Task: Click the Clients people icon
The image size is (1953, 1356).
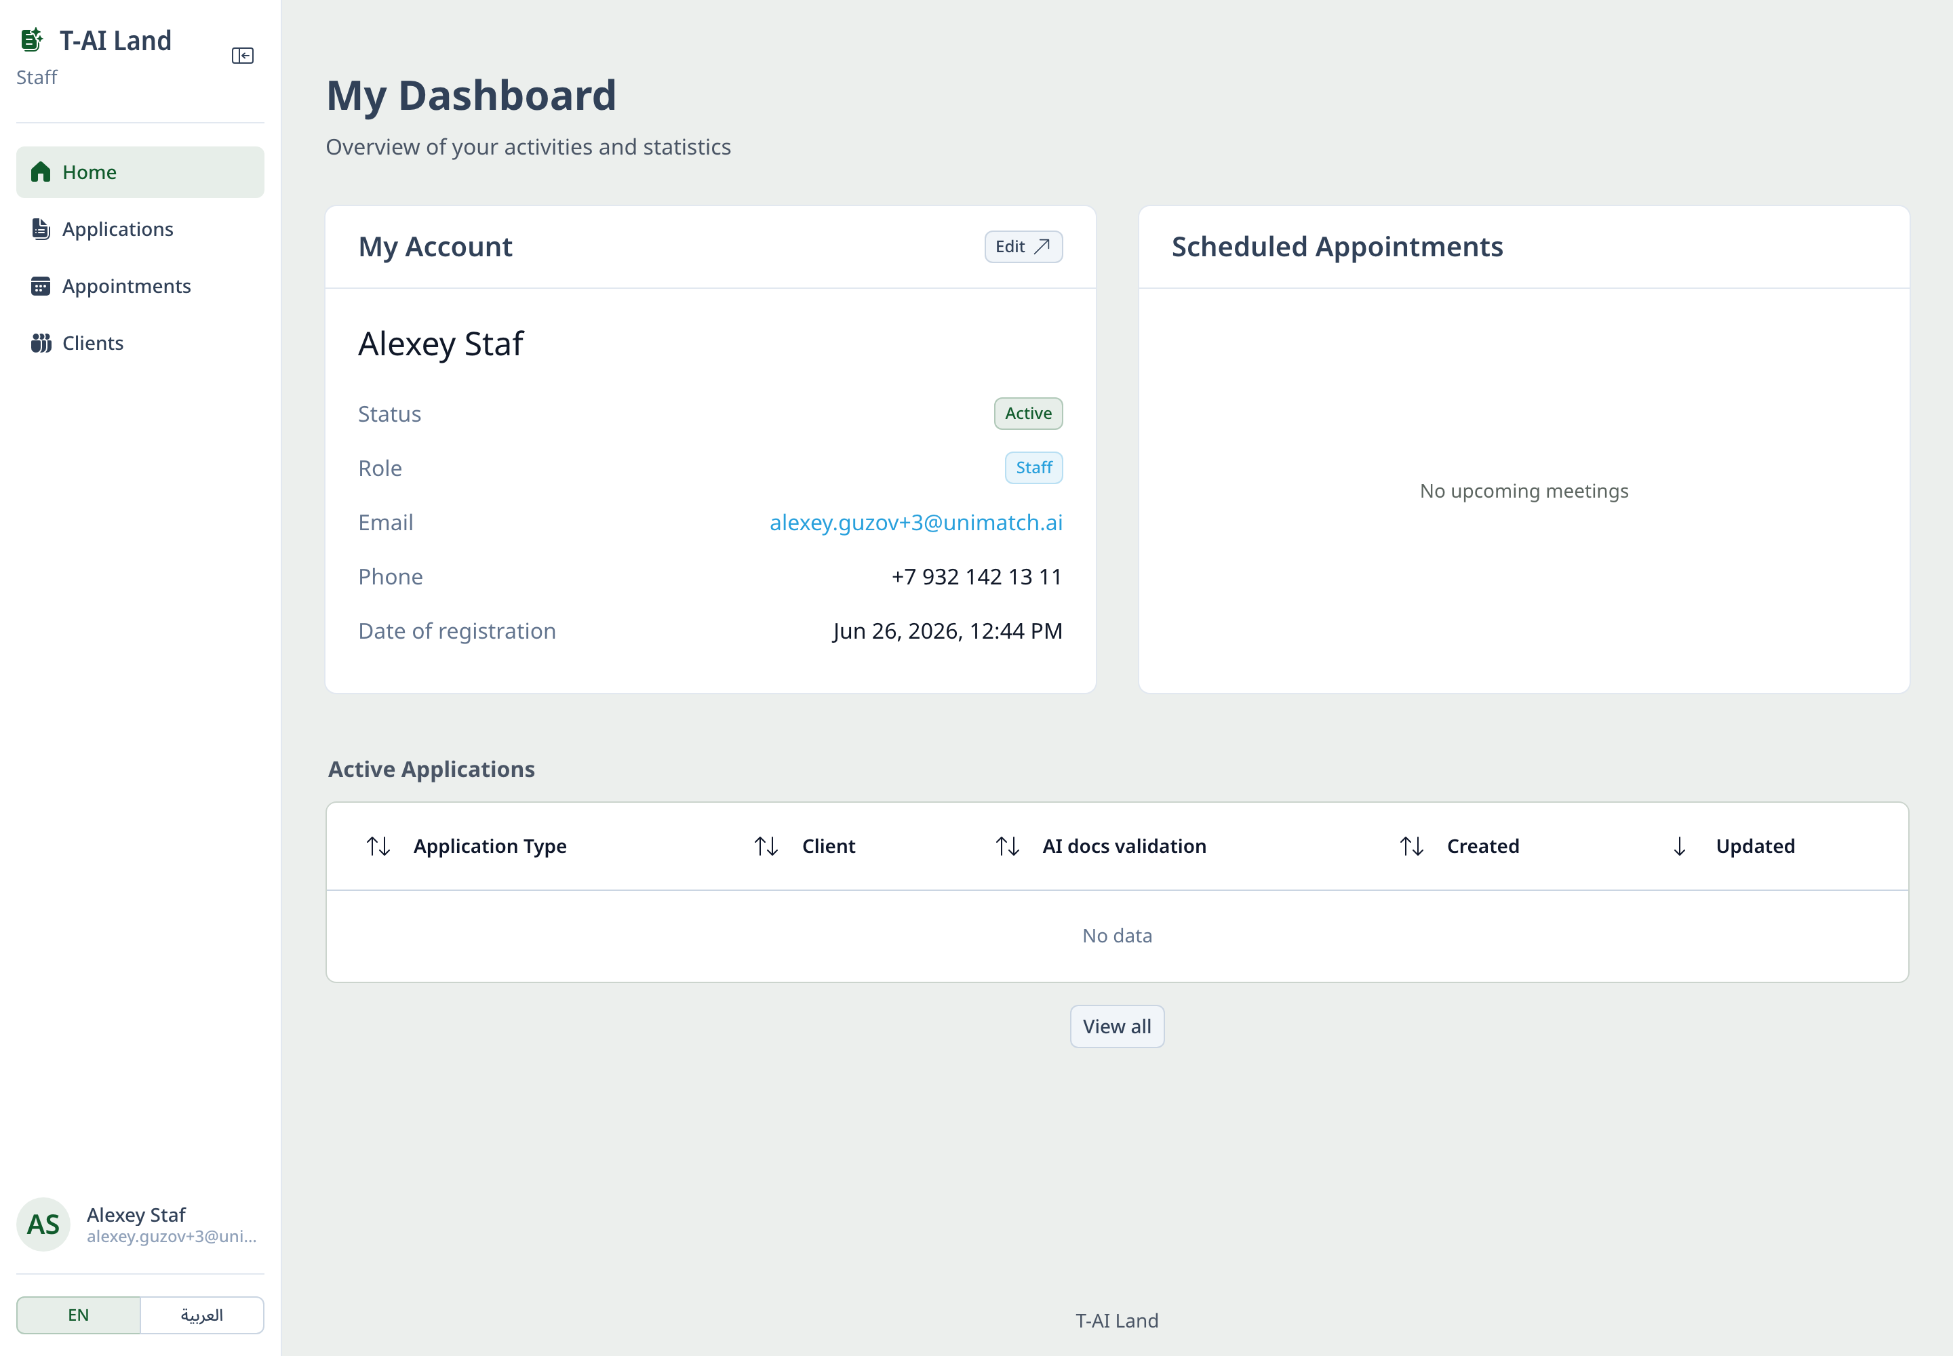Action: point(41,343)
